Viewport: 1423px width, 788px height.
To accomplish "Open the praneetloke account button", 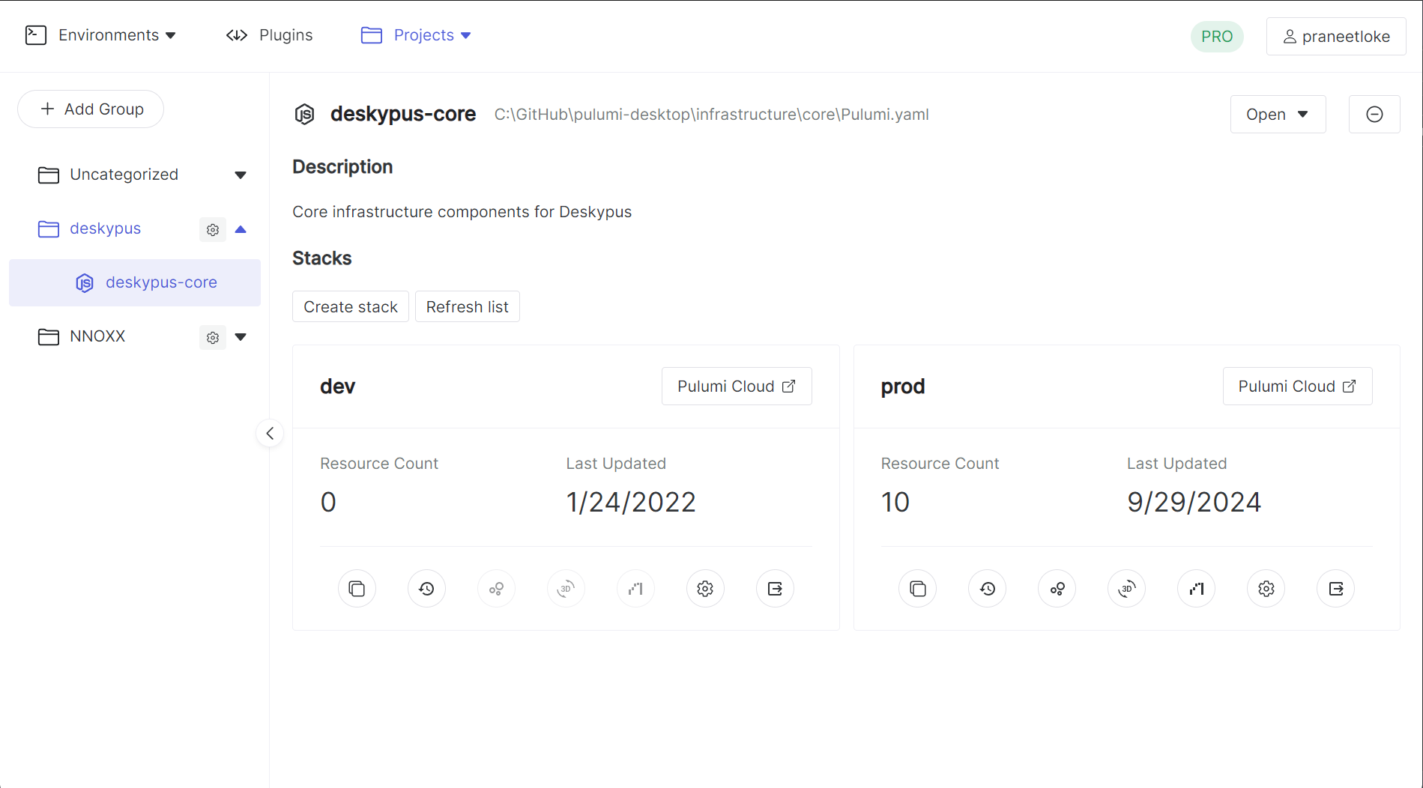I will (1336, 37).
